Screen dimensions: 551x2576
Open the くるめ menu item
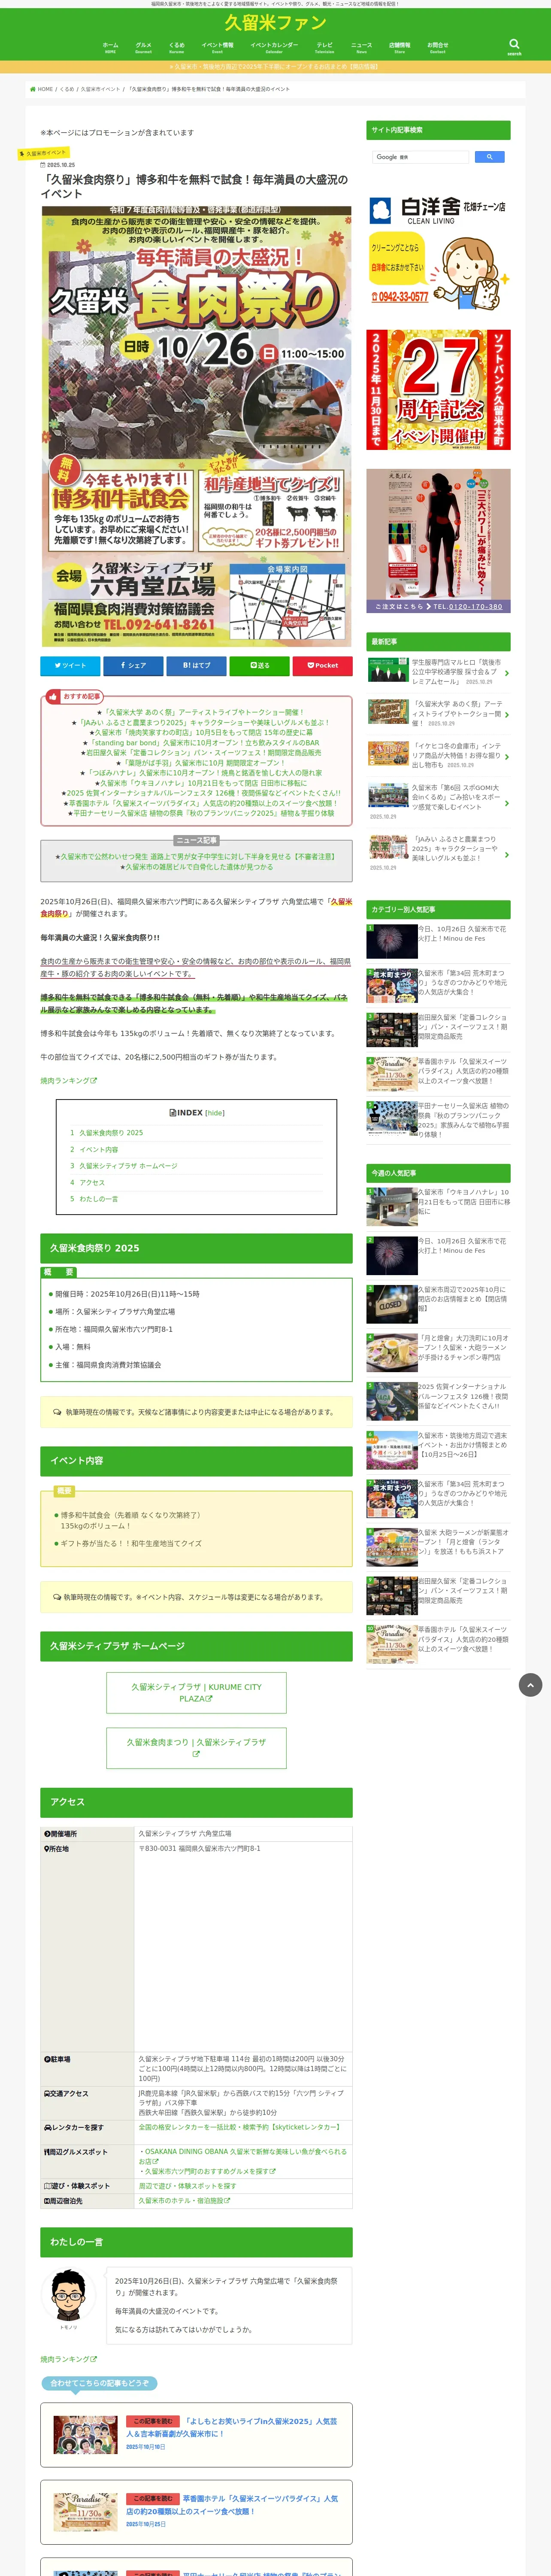point(176,47)
